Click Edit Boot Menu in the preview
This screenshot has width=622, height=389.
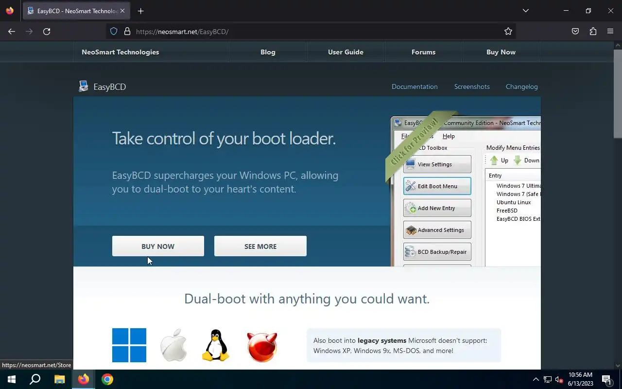tap(437, 186)
